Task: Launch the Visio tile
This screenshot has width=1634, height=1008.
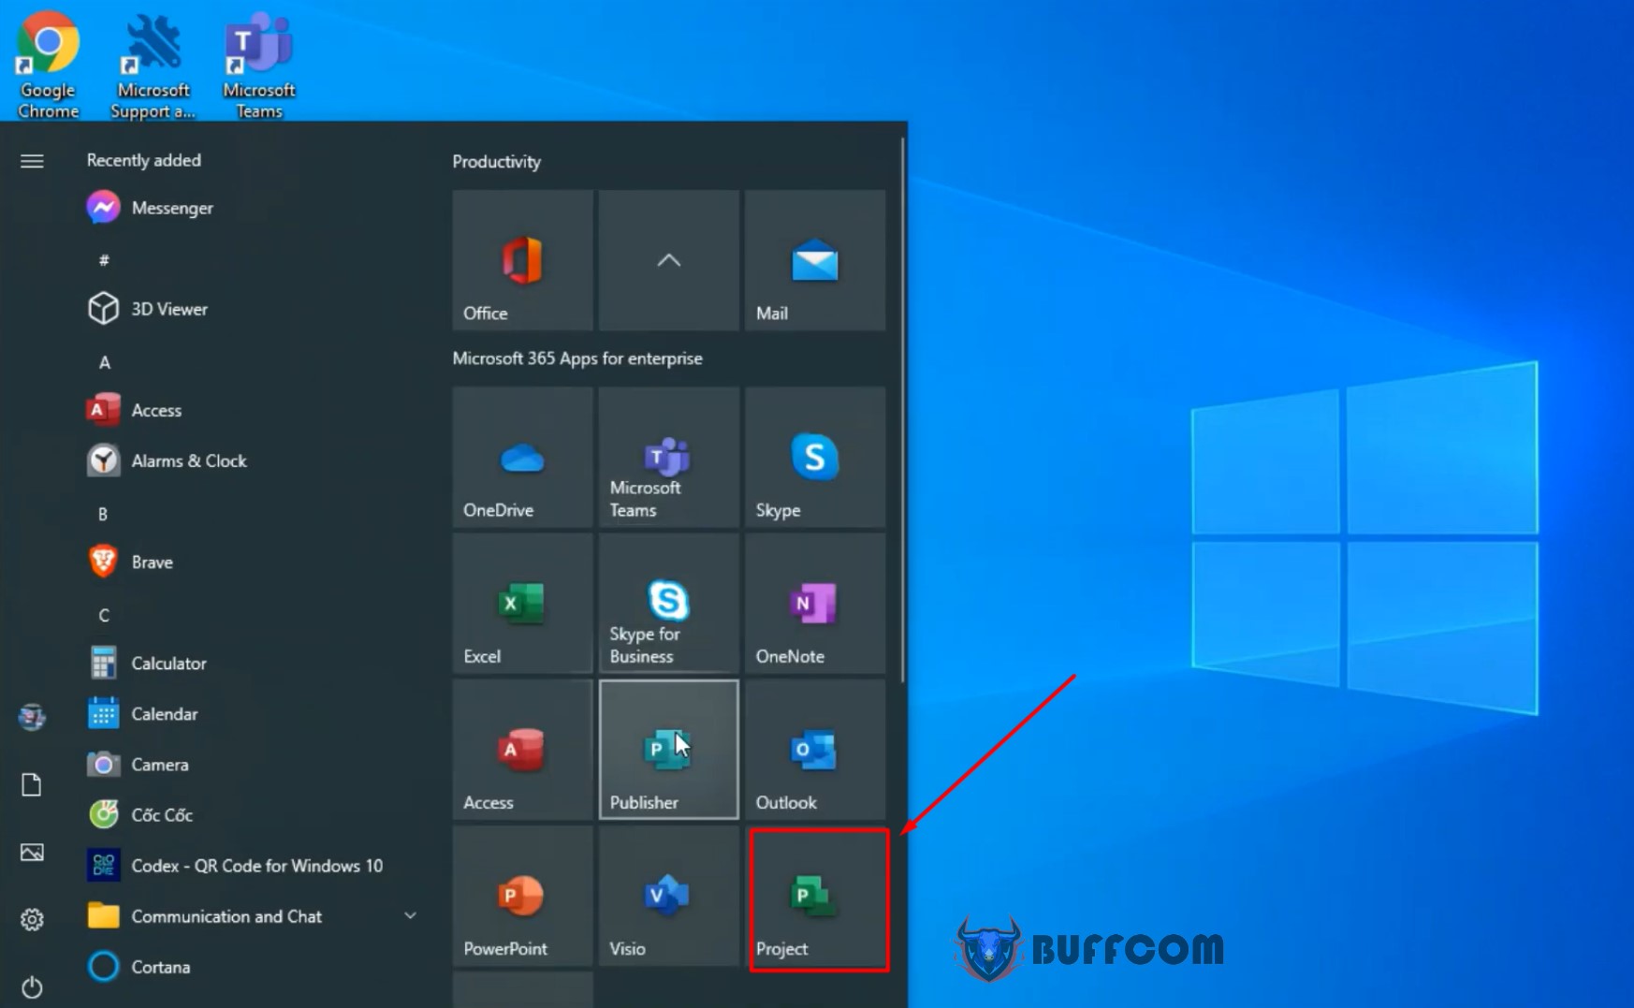Action: [668, 897]
